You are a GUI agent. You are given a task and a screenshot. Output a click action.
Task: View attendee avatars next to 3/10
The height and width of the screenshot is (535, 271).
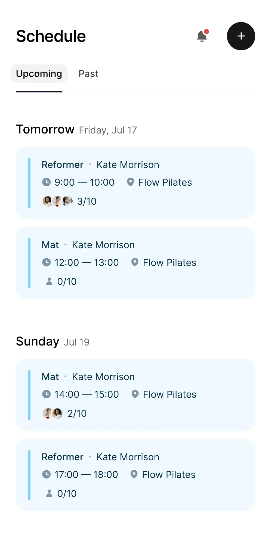pos(58,201)
